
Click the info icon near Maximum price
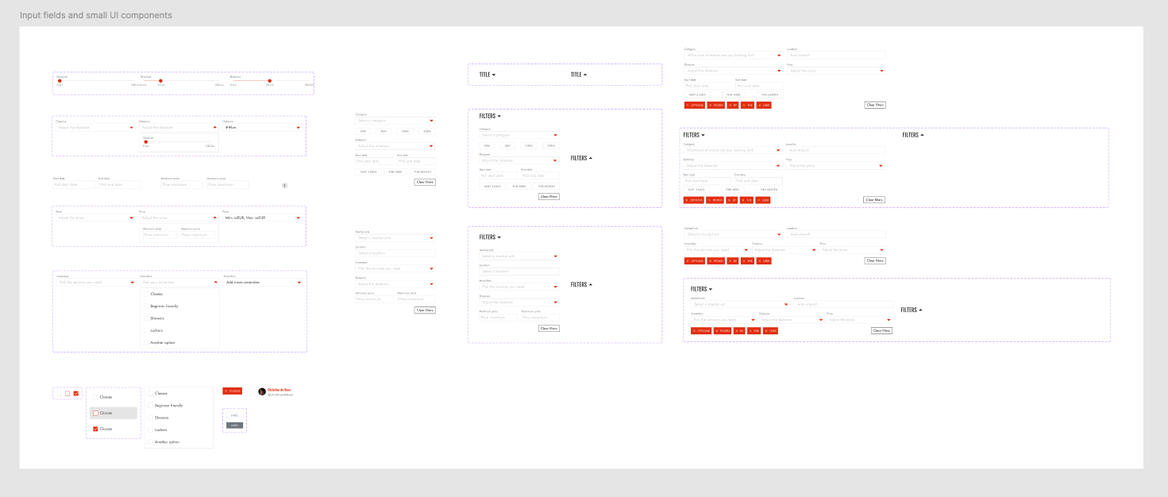point(285,185)
